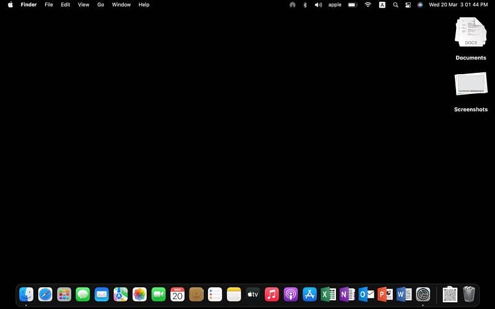Screen dimensions: 495x309
Task: Open Control Center from the menu bar
Action: coord(408,5)
